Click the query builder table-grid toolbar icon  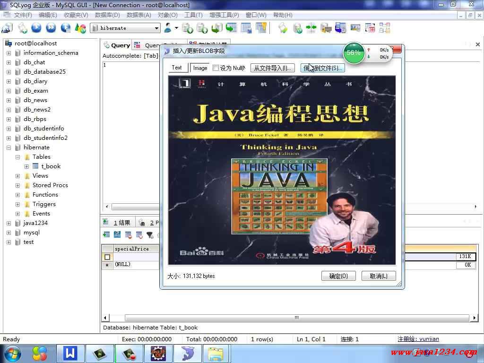(x=370, y=28)
